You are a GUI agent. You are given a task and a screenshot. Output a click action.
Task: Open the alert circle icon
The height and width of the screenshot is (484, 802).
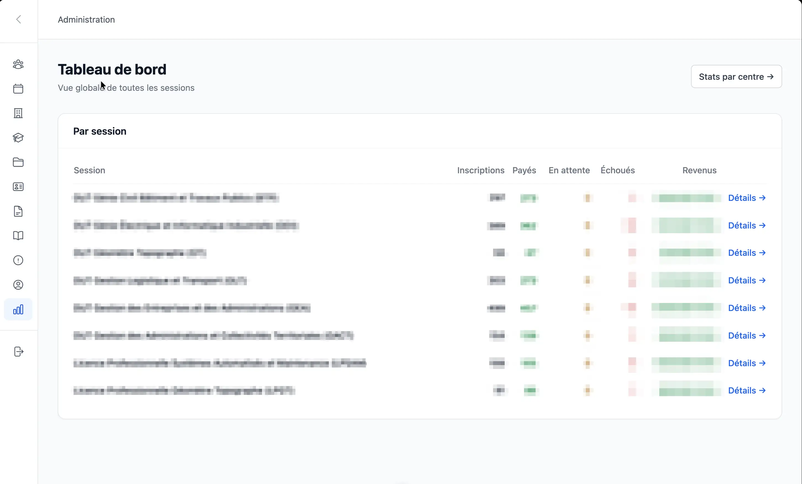[x=18, y=260]
